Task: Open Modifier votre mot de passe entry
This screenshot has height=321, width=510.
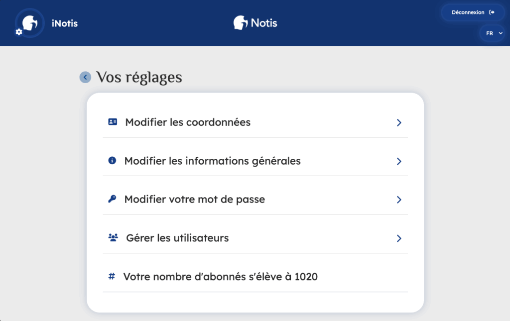Action: click(x=195, y=199)
